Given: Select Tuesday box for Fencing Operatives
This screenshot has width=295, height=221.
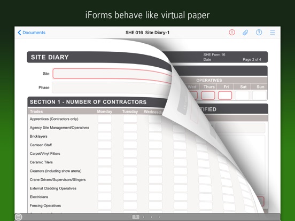Looking at the screenshot, I should pyautogui.click(x=130, y=206).
